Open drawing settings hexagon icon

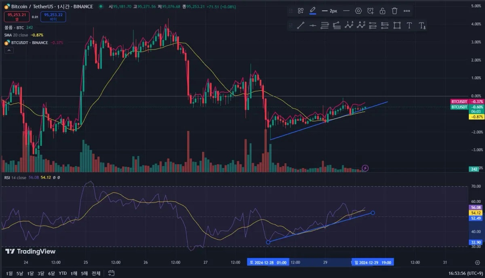[x=358, y=11]
